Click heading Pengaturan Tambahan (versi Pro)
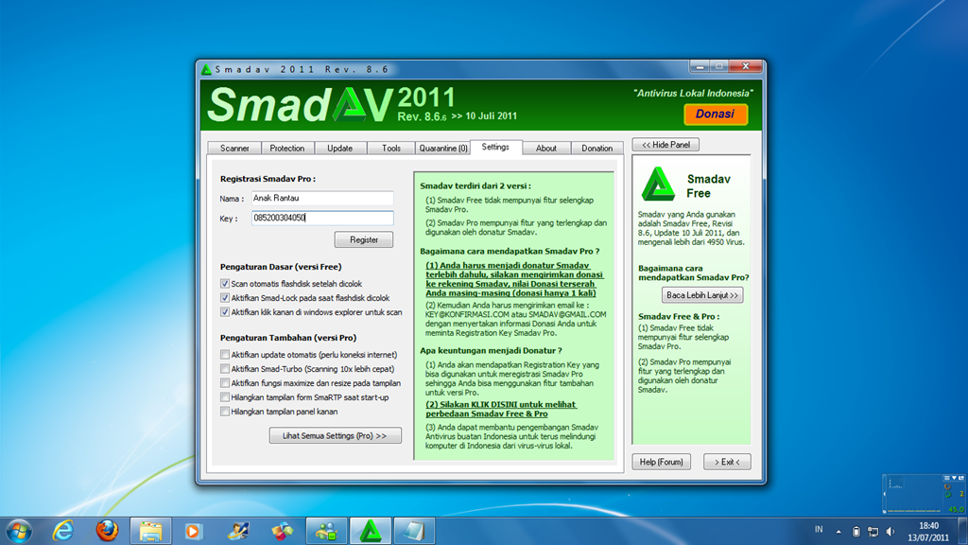Viewport: 968px width, 545px height. (288, 338)
